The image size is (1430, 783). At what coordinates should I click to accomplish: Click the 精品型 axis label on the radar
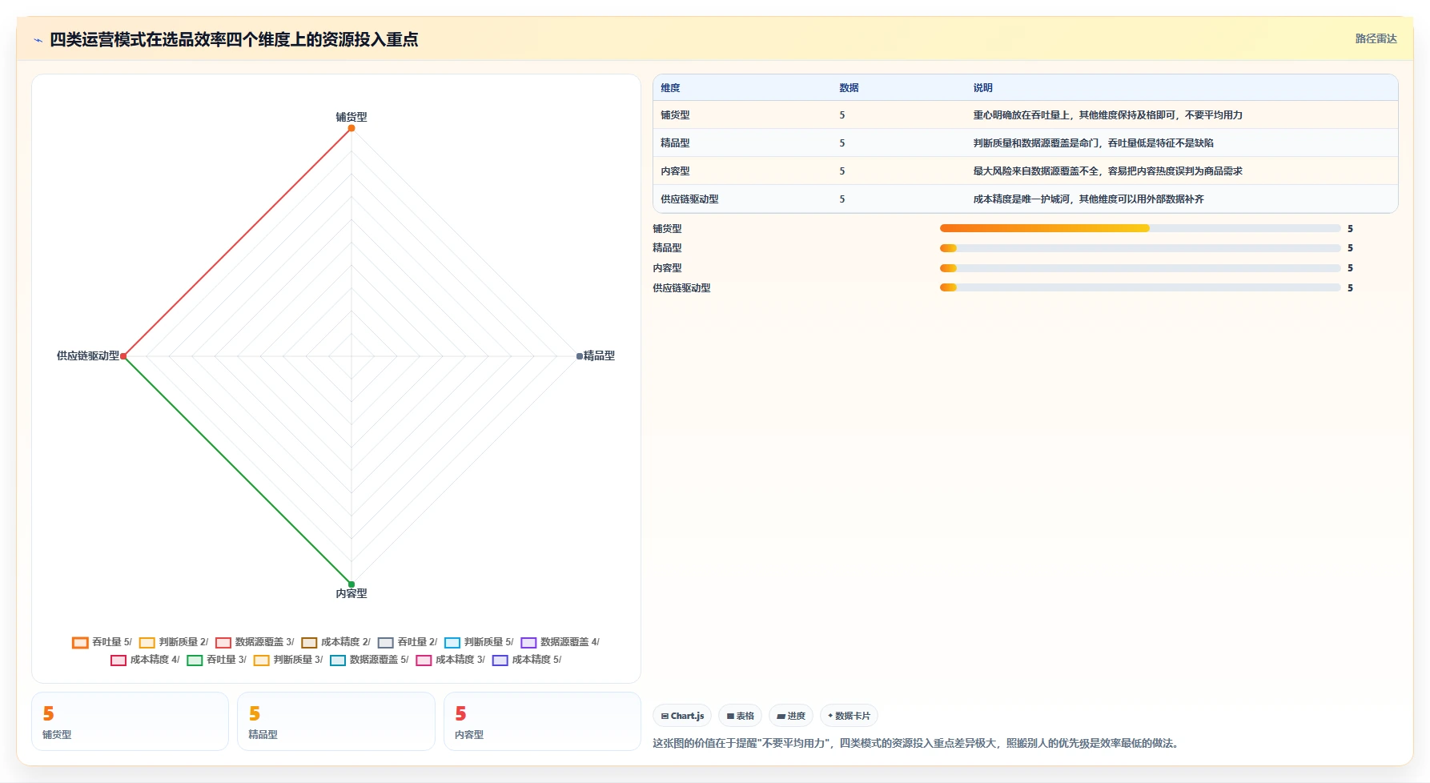click(599, 355)
